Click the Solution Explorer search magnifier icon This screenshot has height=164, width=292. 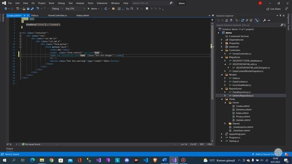[x=282, y=25]
